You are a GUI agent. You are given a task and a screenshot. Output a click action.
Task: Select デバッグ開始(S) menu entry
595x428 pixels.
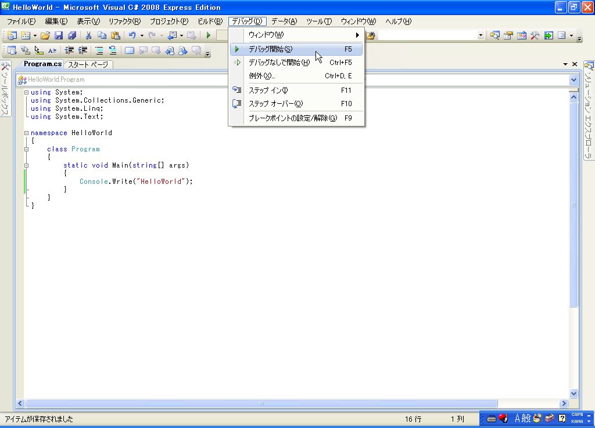point(296,49)
